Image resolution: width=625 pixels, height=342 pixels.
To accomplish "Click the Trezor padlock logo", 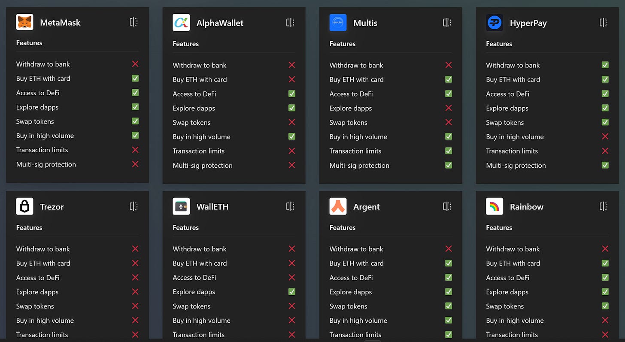I will pyautogui.click(x=24, y=206).
